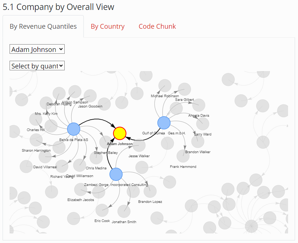The image size is (298, 243).
Task: Select the Zambezi Gorge Incorporated Consulting node
Action: pos(116,174)
